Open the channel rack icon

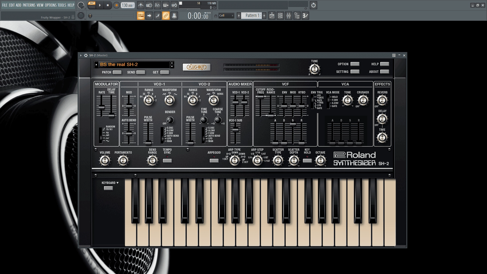[x=280, y=16]
